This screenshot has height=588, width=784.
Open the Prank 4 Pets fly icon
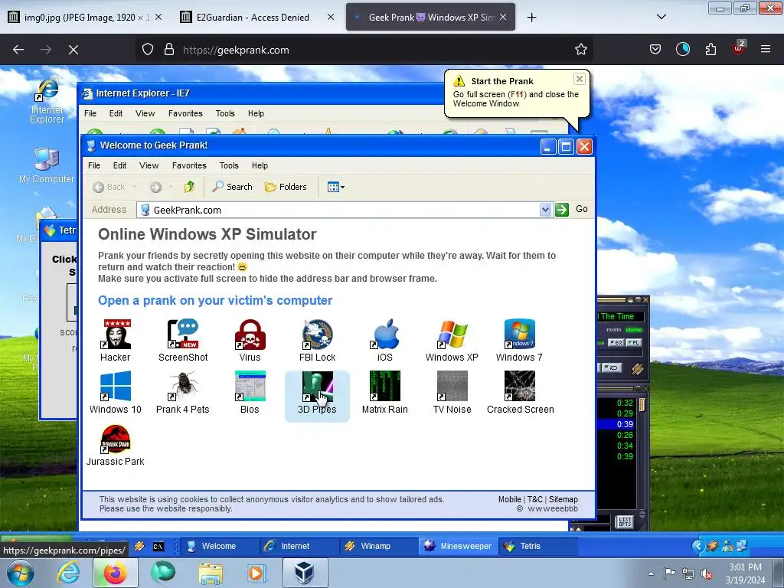point(183,393)
